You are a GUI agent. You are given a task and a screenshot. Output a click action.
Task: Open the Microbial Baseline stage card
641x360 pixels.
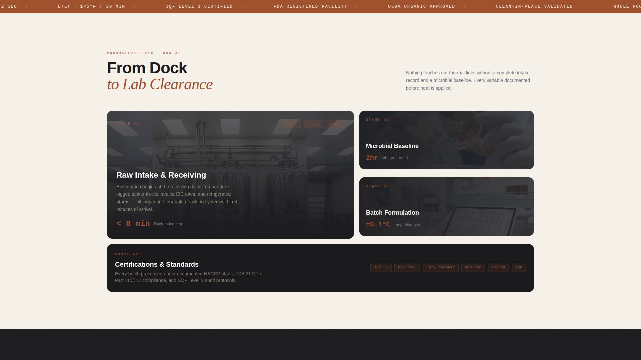pyautogui.click(x=446, y=140)
